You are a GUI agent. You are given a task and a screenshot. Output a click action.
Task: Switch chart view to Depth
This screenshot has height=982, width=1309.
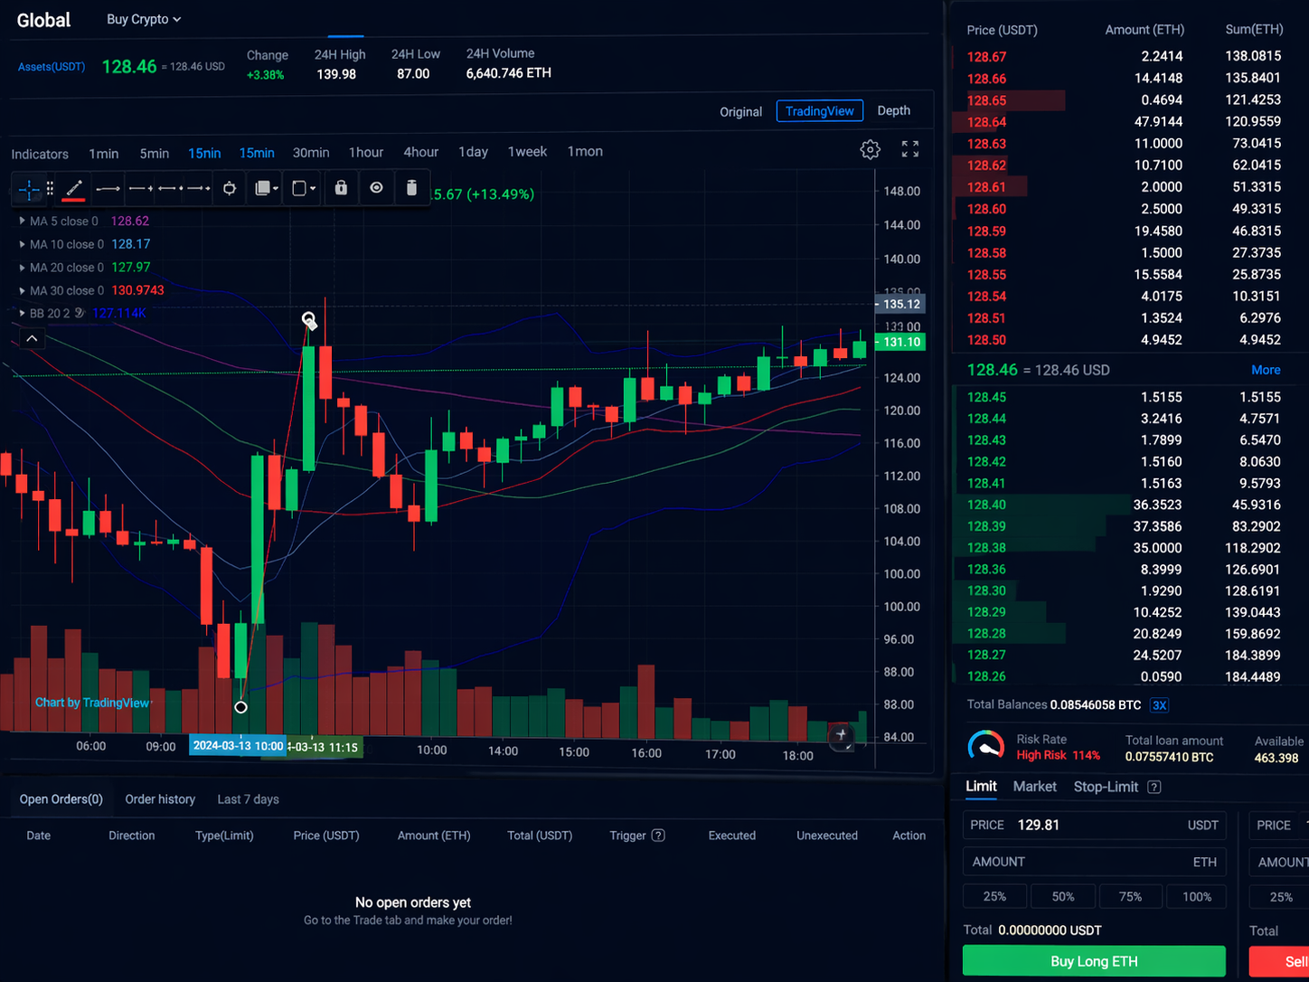click(x=894, y=110)
